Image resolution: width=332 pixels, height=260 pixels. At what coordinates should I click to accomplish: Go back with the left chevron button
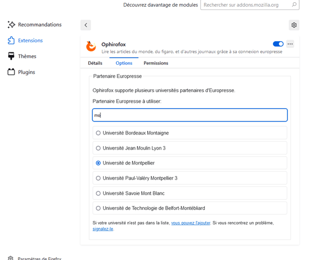pyautogui.click(x=86, y=25)
